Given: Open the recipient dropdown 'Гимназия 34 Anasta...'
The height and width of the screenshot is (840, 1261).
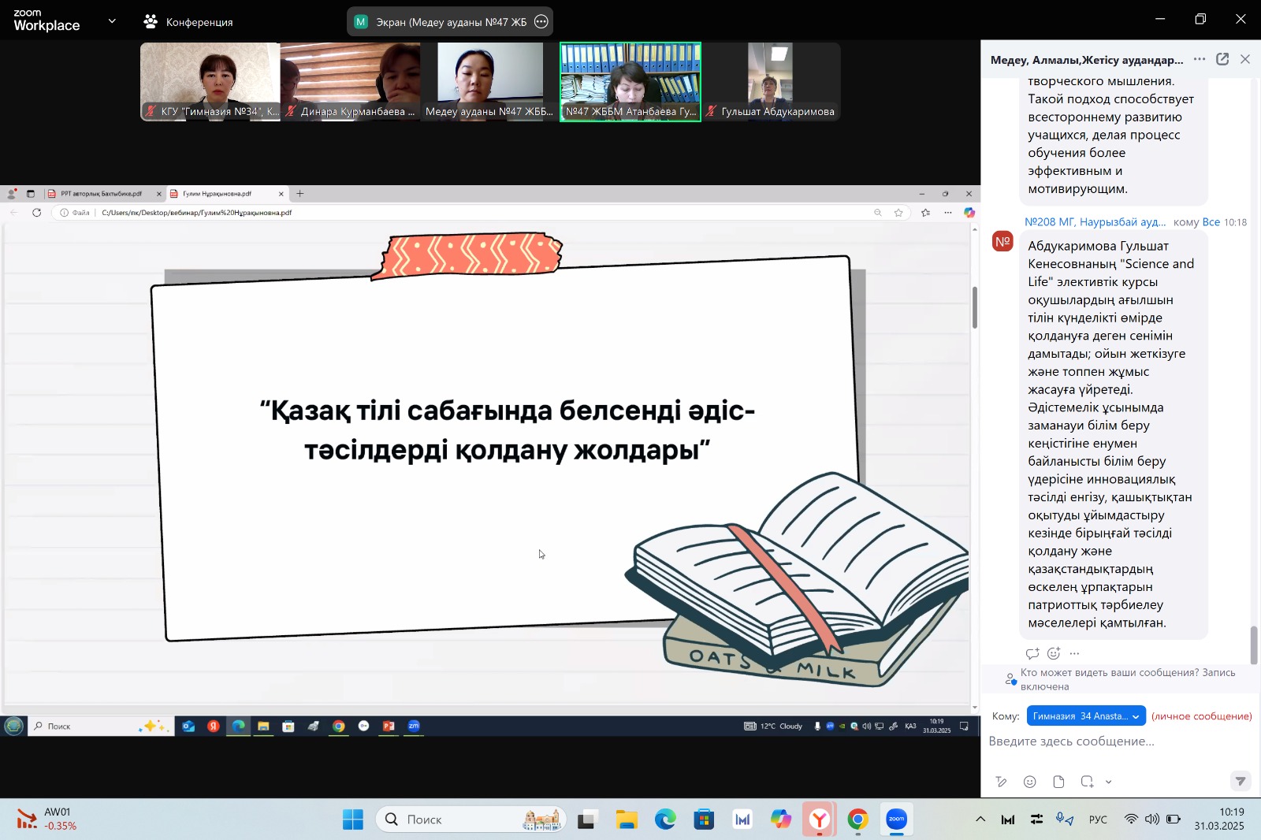Looking at the screenshot, I should point(1085,716).
